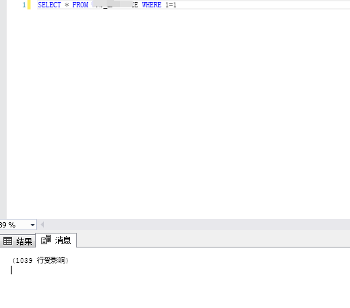Switch to the 结果 results tab

17,241
